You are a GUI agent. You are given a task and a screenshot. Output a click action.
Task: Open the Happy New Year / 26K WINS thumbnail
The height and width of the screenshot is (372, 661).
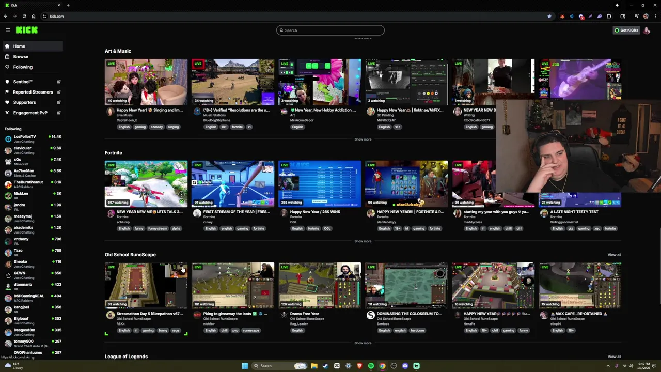point(320,184)
